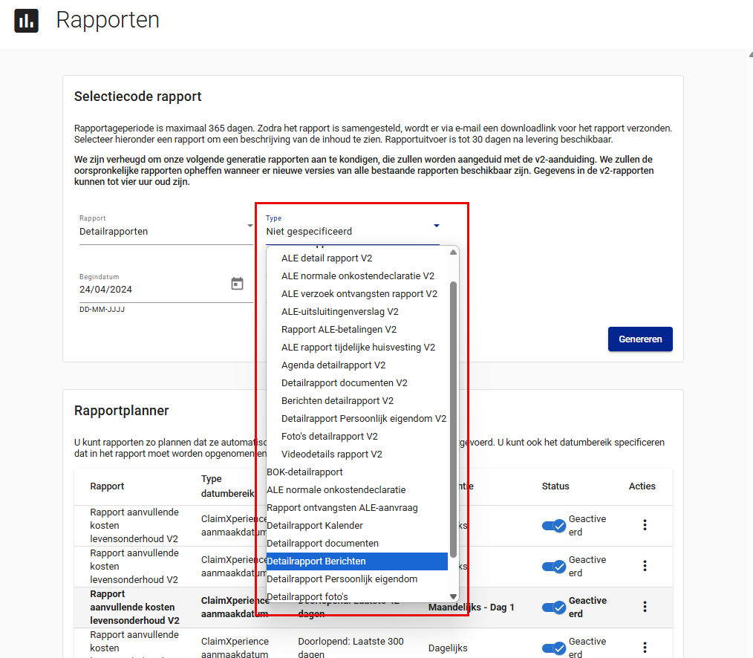Select Foto's detailrapport V2
The height and width of the screenshot is (658, 753).
click(357, 436)
